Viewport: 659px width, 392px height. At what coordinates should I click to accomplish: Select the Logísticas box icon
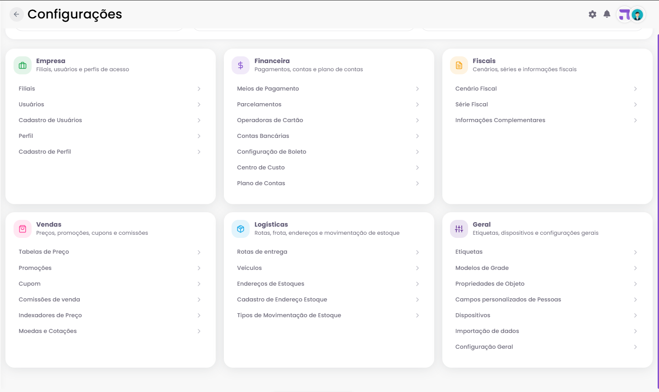(241, 229)
